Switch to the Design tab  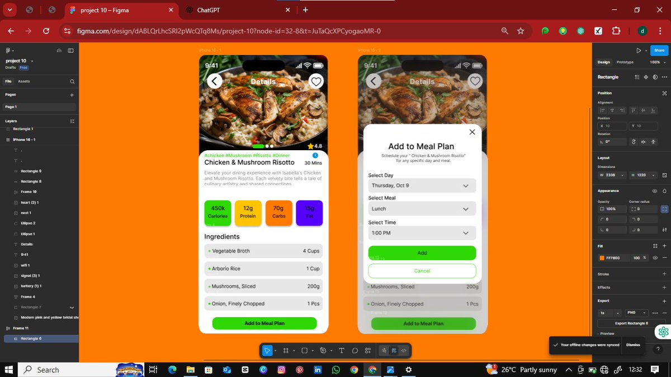604,62
